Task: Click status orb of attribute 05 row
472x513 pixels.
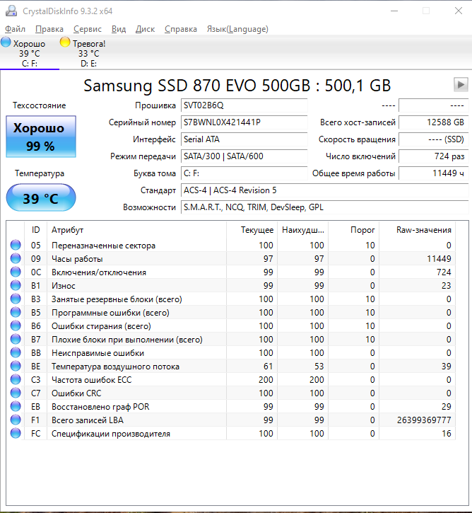Action: coord(16,245)
